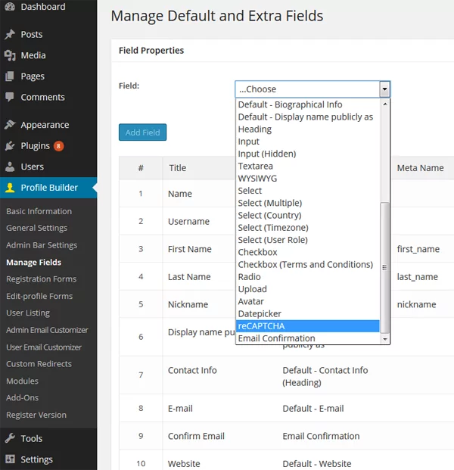454x470 pixels.
Task: Open General Settings submenu link
Action: (36, 228)
